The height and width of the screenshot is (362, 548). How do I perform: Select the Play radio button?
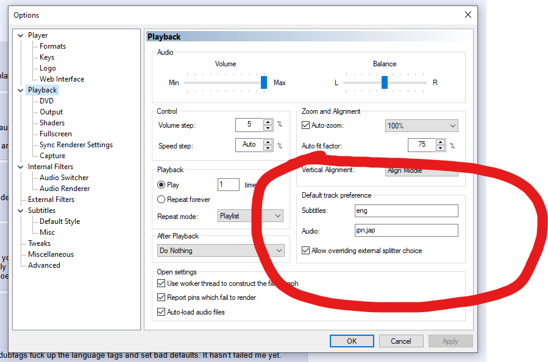pyautogui.click(x=161, y=185)
